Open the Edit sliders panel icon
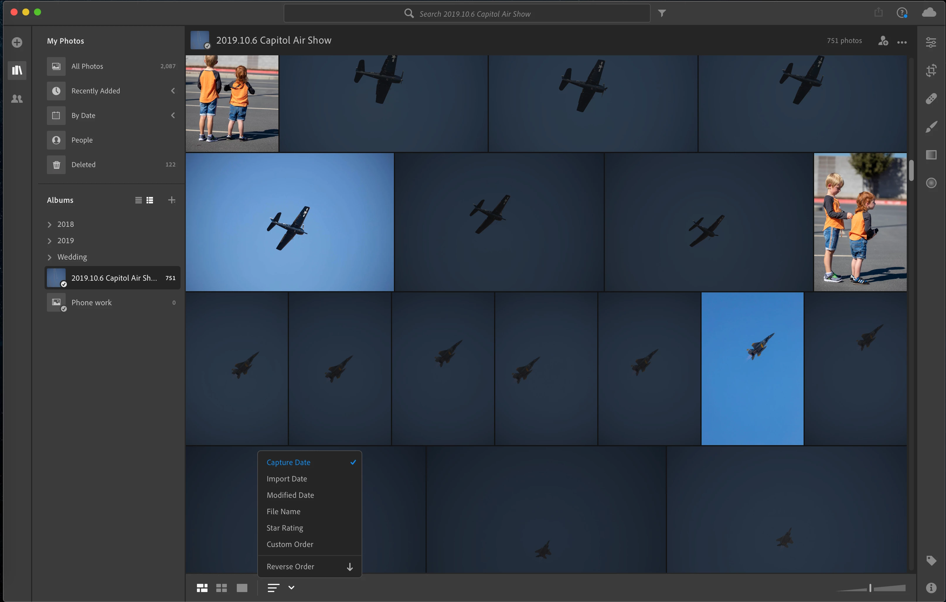 click(931, 42)
